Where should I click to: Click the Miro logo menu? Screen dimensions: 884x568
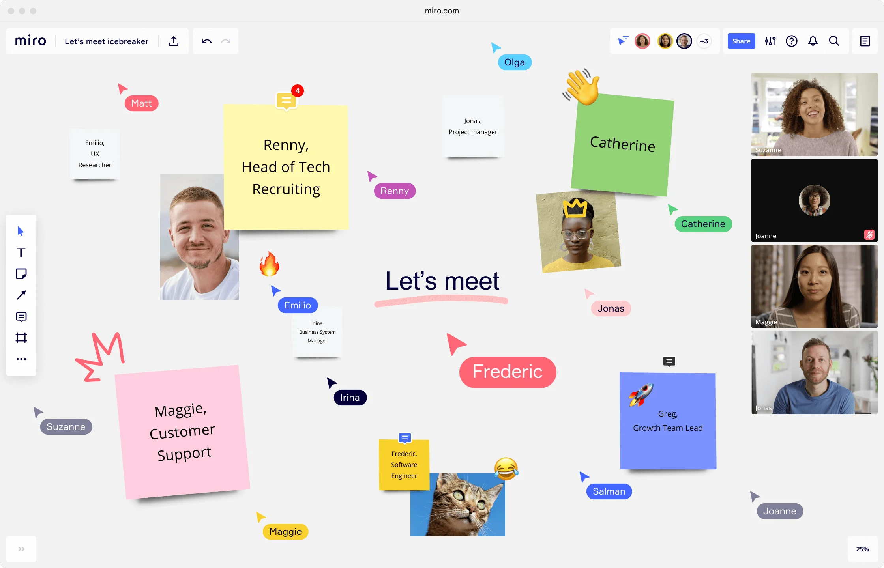(30, 41)
